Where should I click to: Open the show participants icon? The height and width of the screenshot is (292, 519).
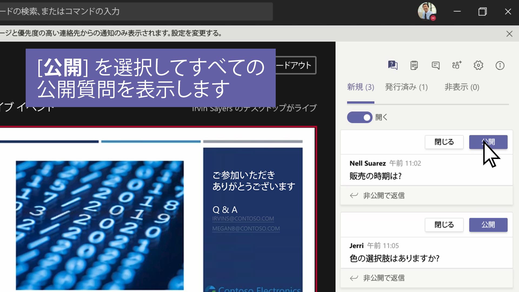point(457,65)
